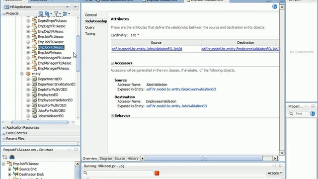Click the Refresh icon in Projects toolbar

(x=47, y=13)
